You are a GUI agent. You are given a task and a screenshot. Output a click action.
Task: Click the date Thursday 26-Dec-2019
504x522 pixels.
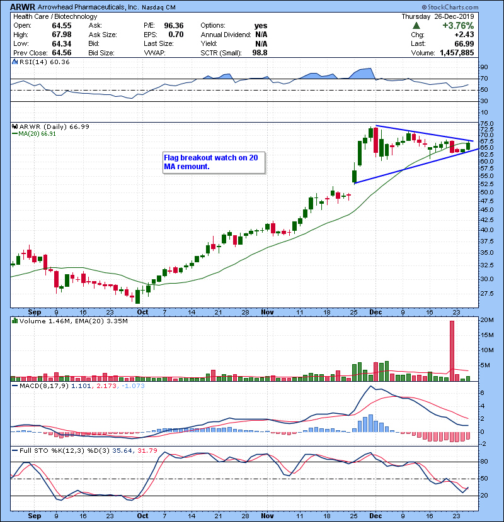(438, 16)
